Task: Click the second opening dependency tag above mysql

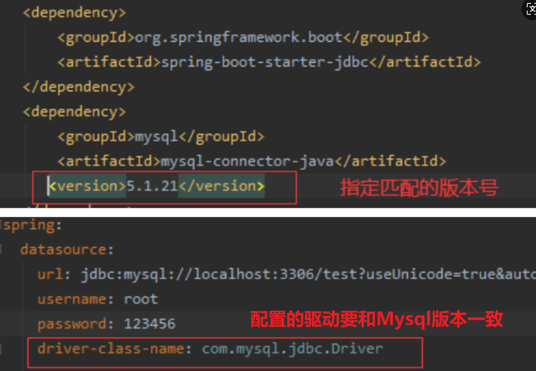Action: point(74,112)
